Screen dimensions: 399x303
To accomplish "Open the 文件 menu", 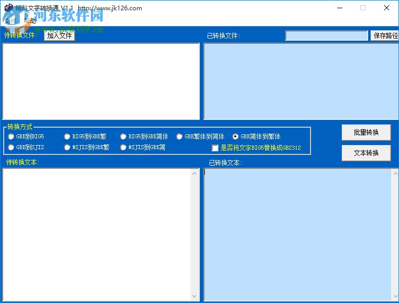I will (x=10, y=21).
